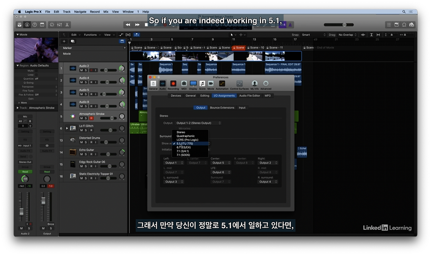Open LFE Output 6 dropdown

click(221, 172)
